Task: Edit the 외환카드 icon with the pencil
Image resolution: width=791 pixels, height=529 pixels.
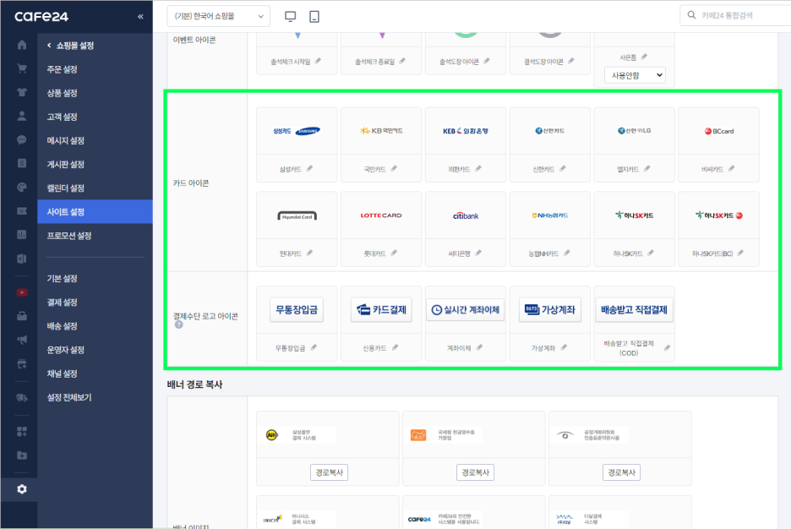Action: [478, 169]
